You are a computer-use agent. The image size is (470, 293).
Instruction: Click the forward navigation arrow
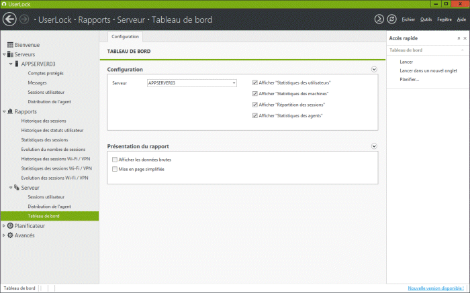tap(24, 19)
